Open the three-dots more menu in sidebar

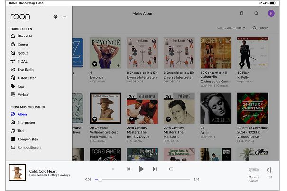[x=65, y=17]
